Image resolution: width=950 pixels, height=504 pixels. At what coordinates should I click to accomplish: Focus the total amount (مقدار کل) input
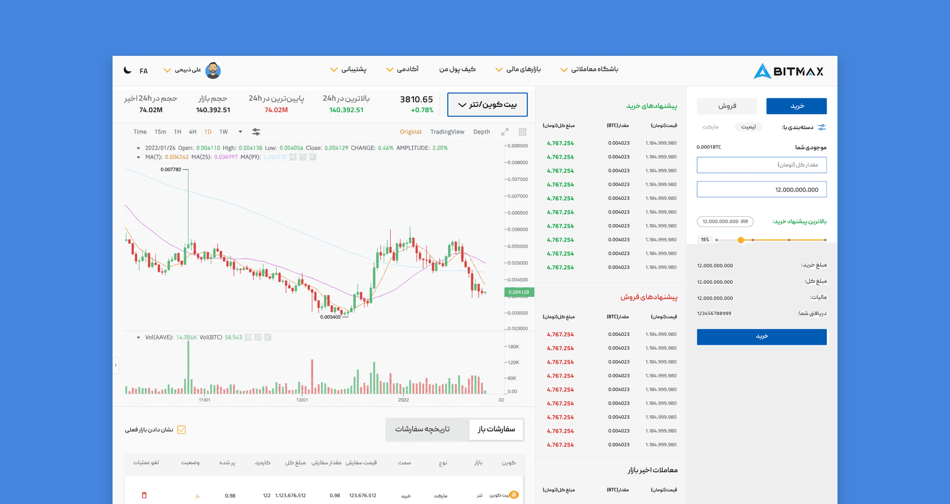(762, 165)
